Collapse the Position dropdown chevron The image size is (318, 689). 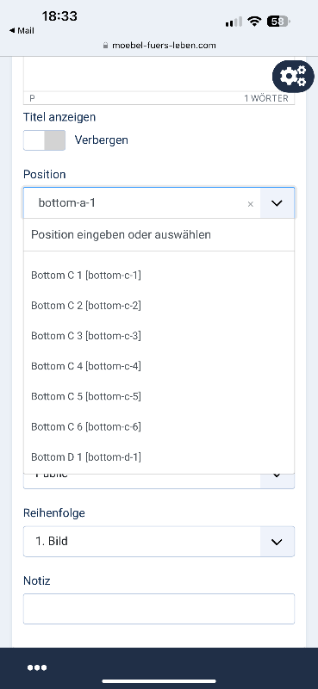277,203
